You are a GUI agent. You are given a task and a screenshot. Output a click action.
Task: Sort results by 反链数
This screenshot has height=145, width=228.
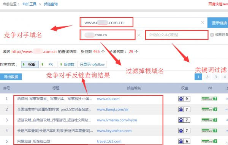68,64
